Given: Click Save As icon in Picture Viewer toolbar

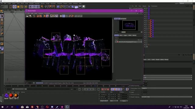Looking at the screenshot, I should pos(30,16).
